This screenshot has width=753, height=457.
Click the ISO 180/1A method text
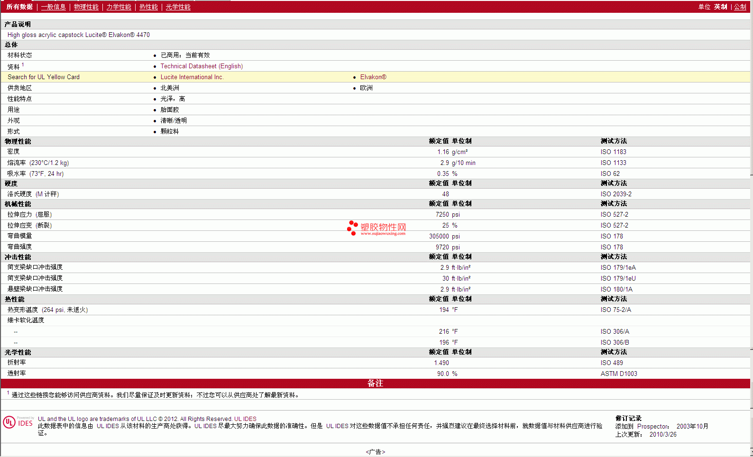616,290
